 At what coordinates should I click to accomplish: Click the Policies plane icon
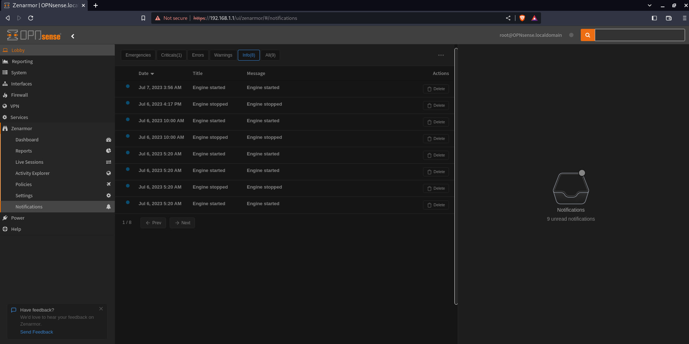coord(109,184)
